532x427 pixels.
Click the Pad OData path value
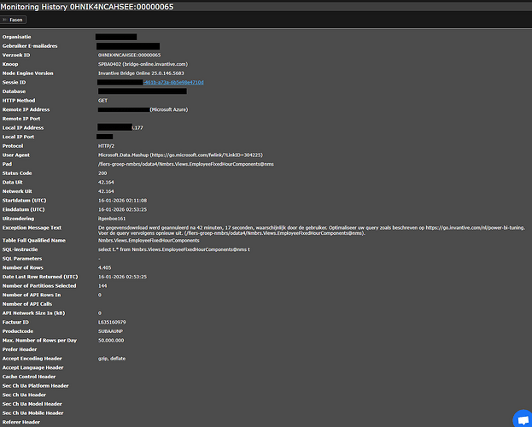coord(185,164)
